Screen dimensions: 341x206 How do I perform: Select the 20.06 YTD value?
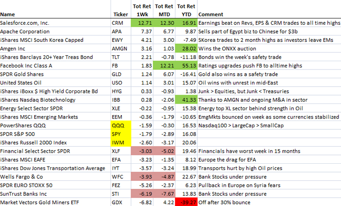[187, 143]
